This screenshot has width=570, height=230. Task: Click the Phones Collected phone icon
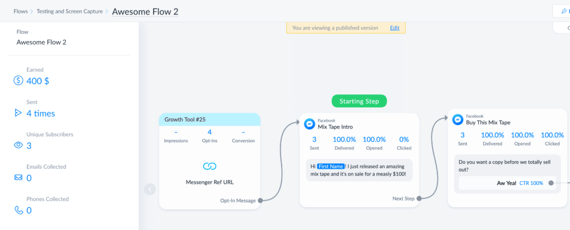point(19,211)
